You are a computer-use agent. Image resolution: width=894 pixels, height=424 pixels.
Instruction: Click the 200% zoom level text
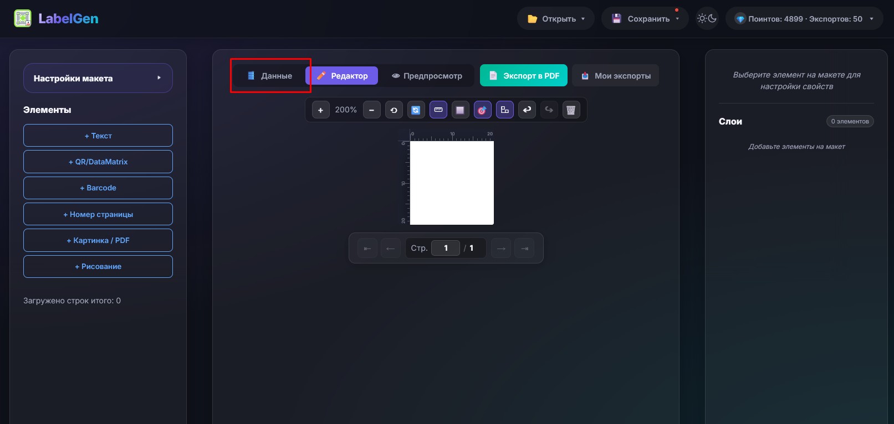pyautogui.click(x=346, y=110)
